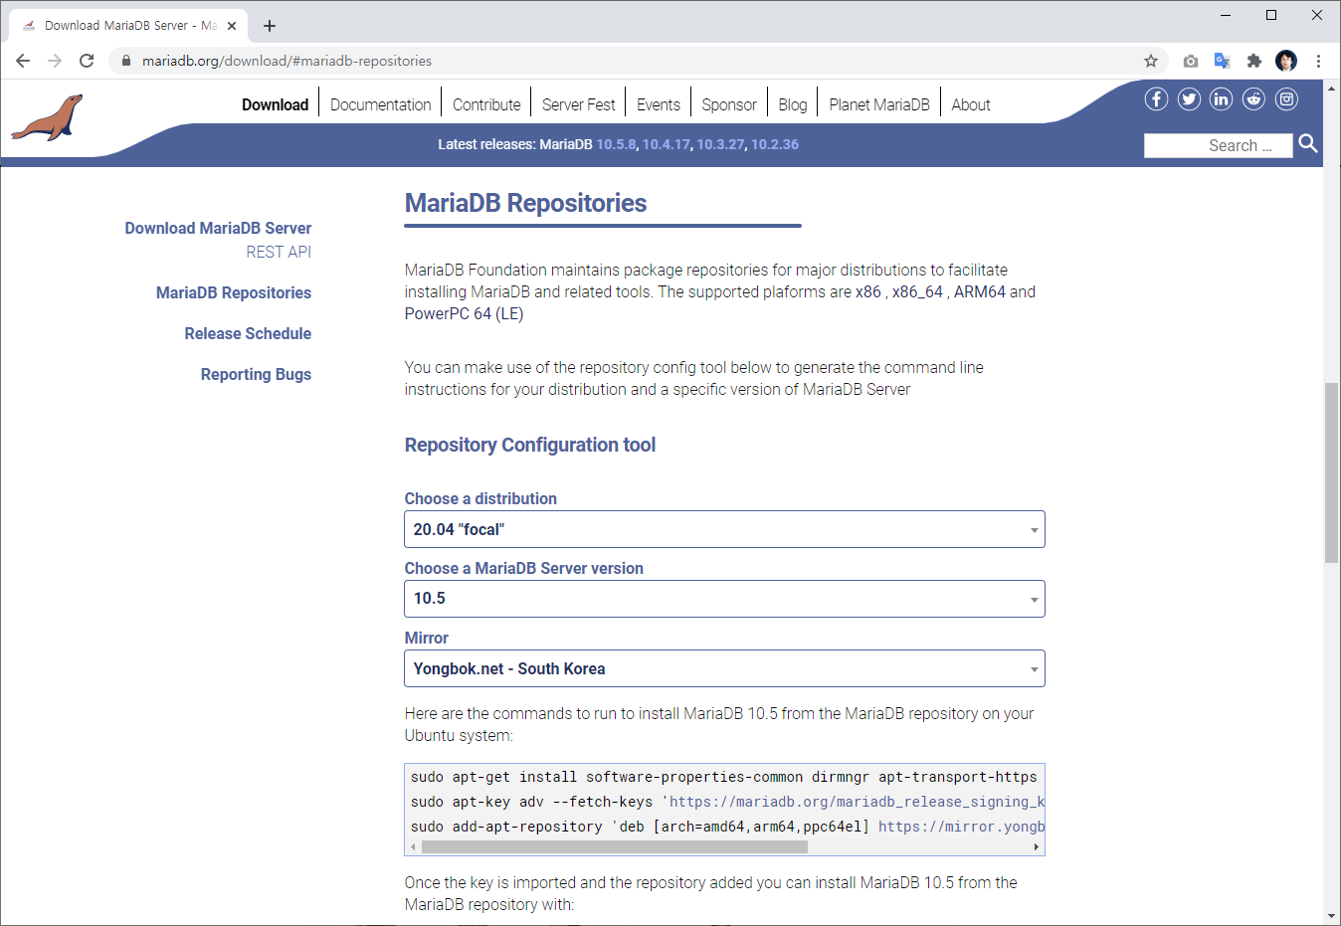Viewport: 1341px width, 926px height.
Task: Click the page scroll down arrow
Action: click(1331, 916)
